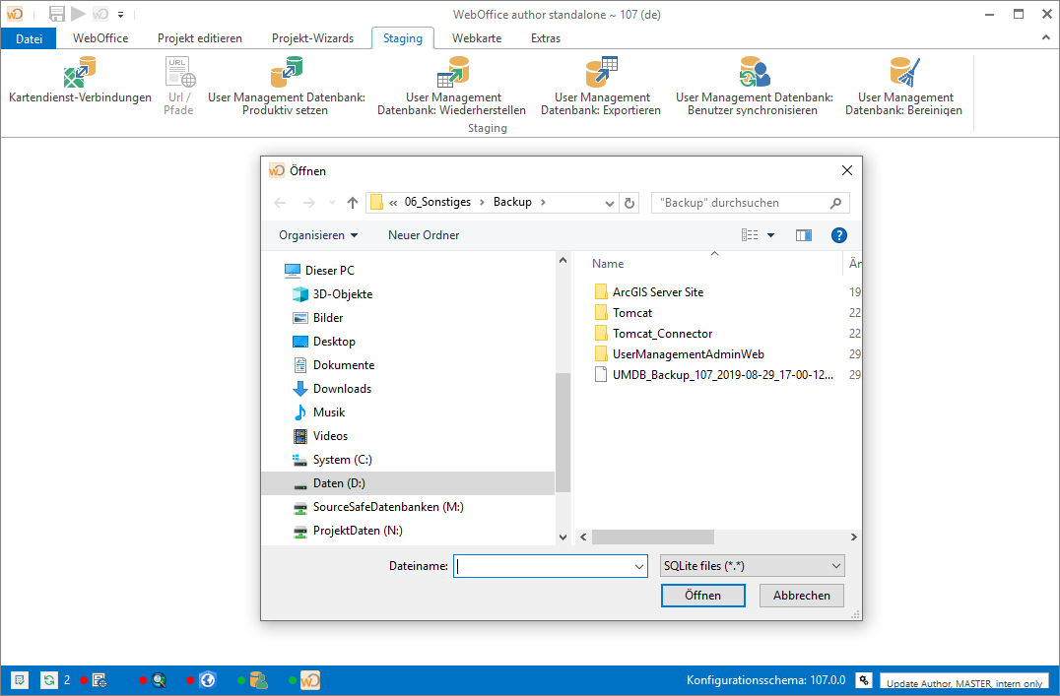
Task: Click the Kartendienst-Verbindungen ribbon icon
Action: [80, 73]
